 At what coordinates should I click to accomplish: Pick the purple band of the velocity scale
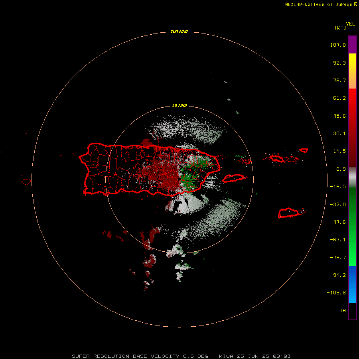point(352,44)
